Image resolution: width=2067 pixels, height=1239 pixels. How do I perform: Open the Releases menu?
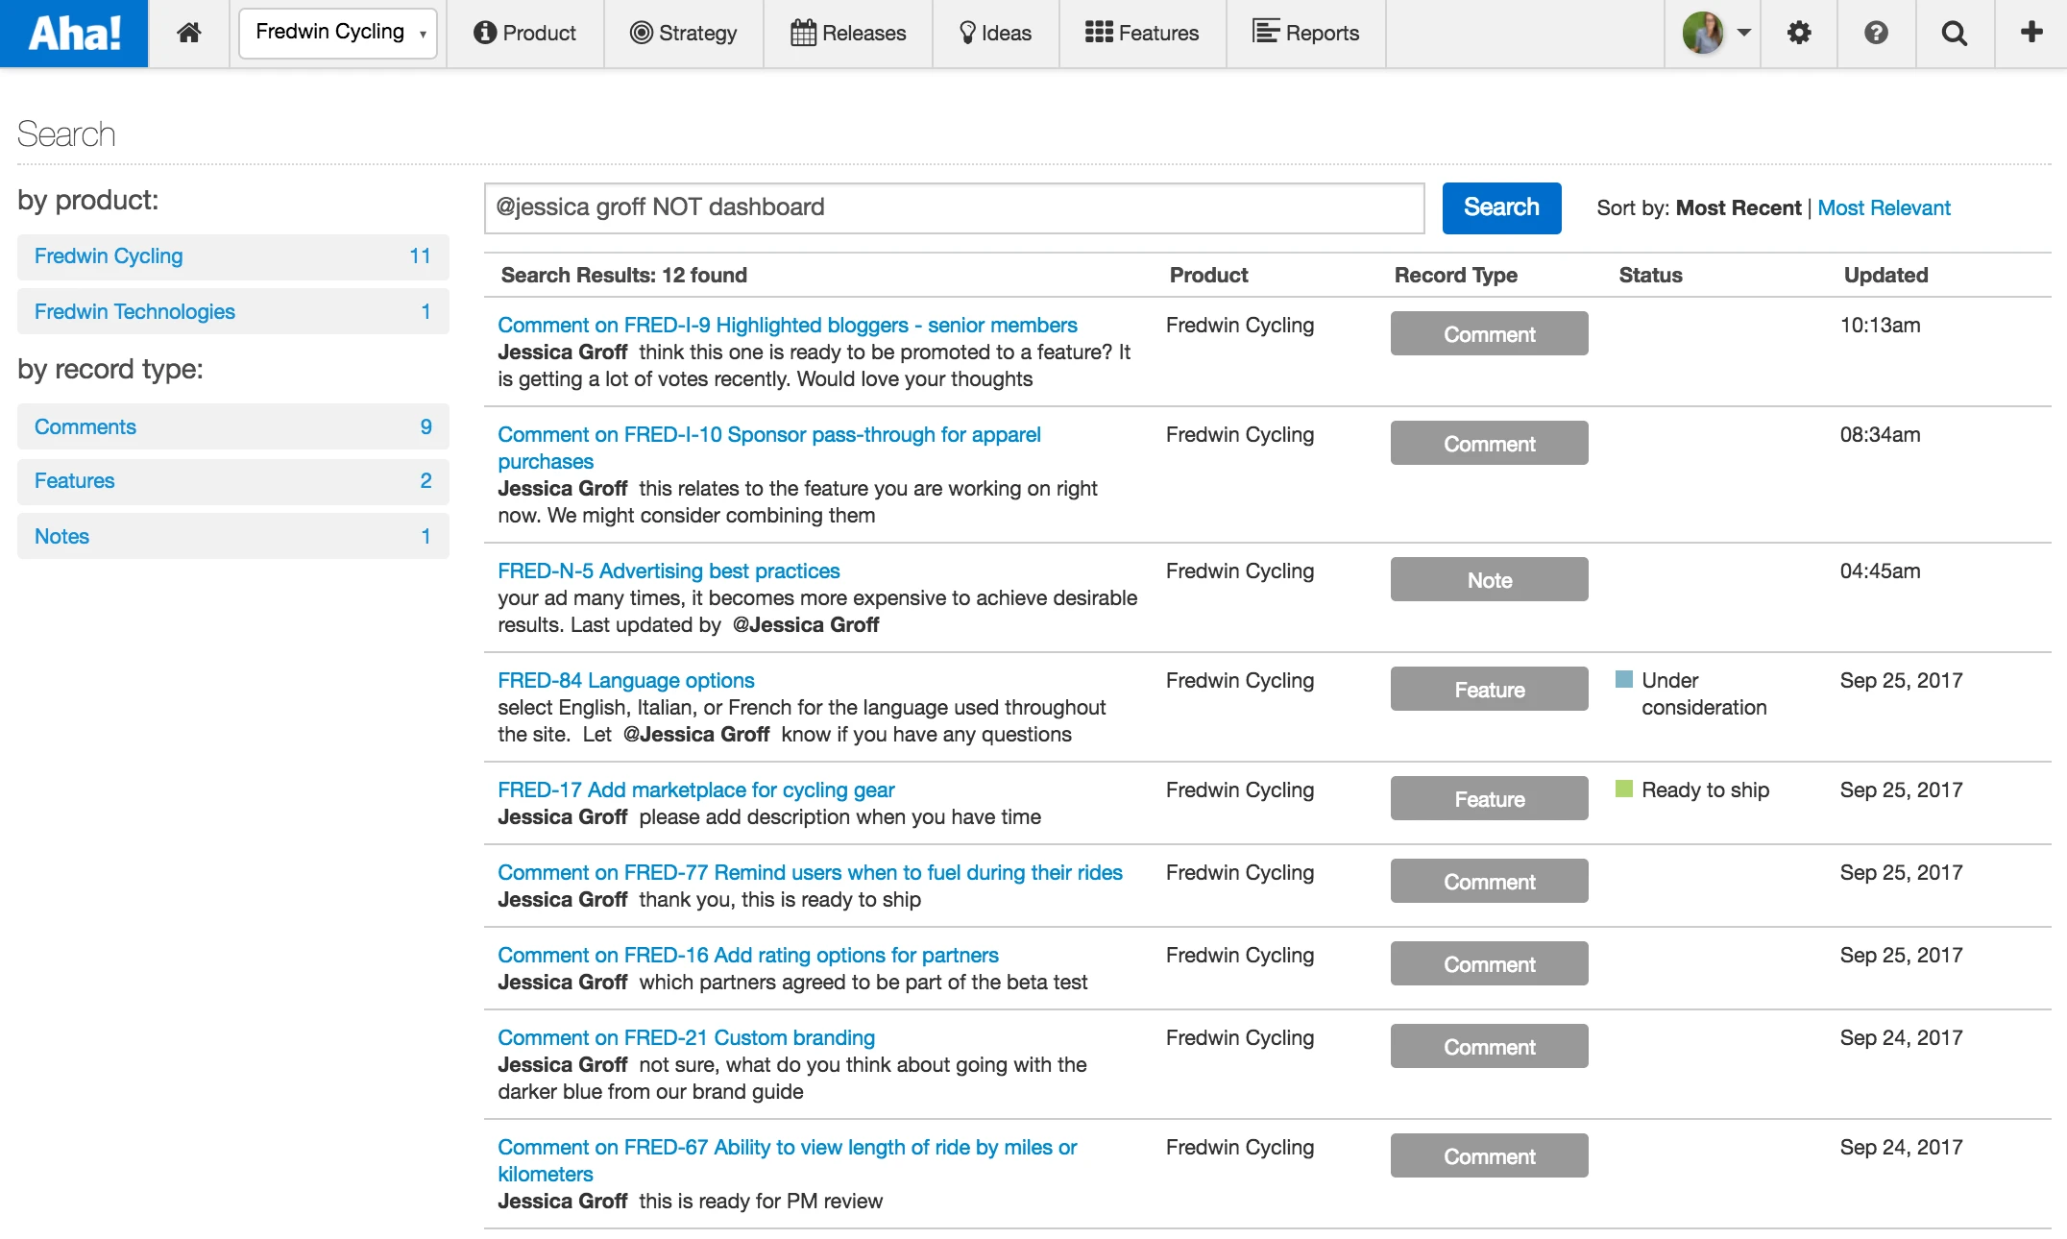click(848, 33)
